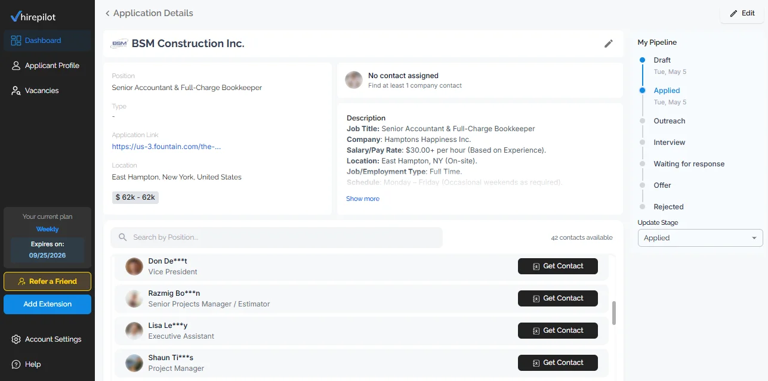Click Shaun Ti***s's avatar
768x381 pixels.
tap(134, 363)
